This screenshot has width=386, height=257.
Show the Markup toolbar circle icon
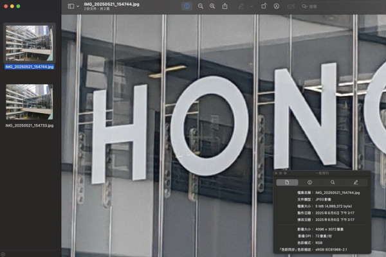tap(277, 6)
